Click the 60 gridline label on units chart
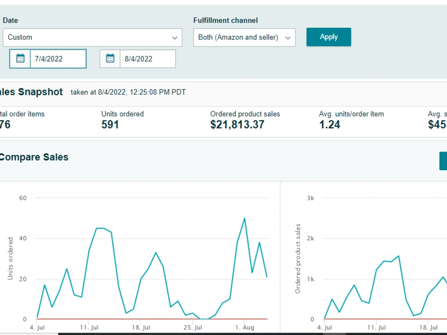The width and height of the screenshot is (447, 335). pos(23,198)
